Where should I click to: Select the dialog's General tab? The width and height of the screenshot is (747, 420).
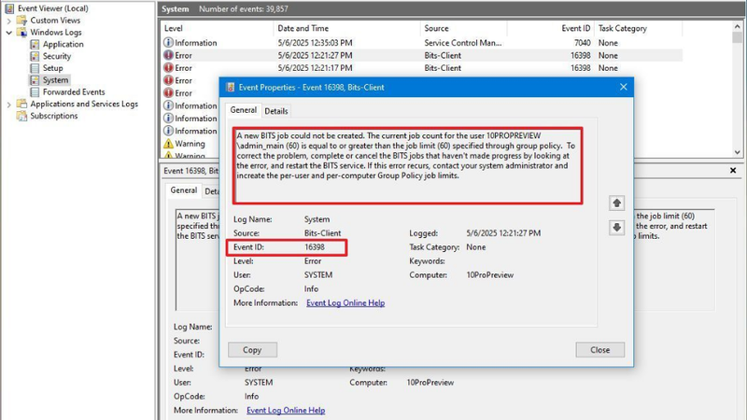coord(244,110)
